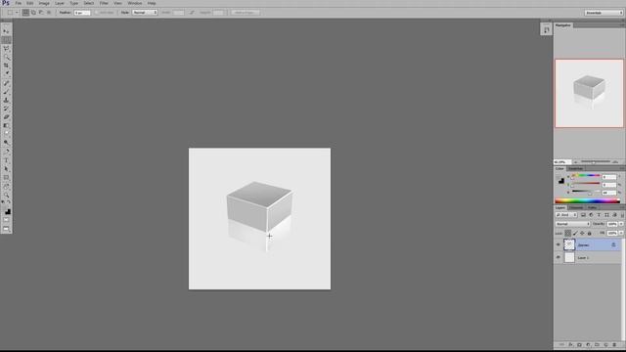Select the Dodge tool
626x352 pixels.
tap(6, 142)
